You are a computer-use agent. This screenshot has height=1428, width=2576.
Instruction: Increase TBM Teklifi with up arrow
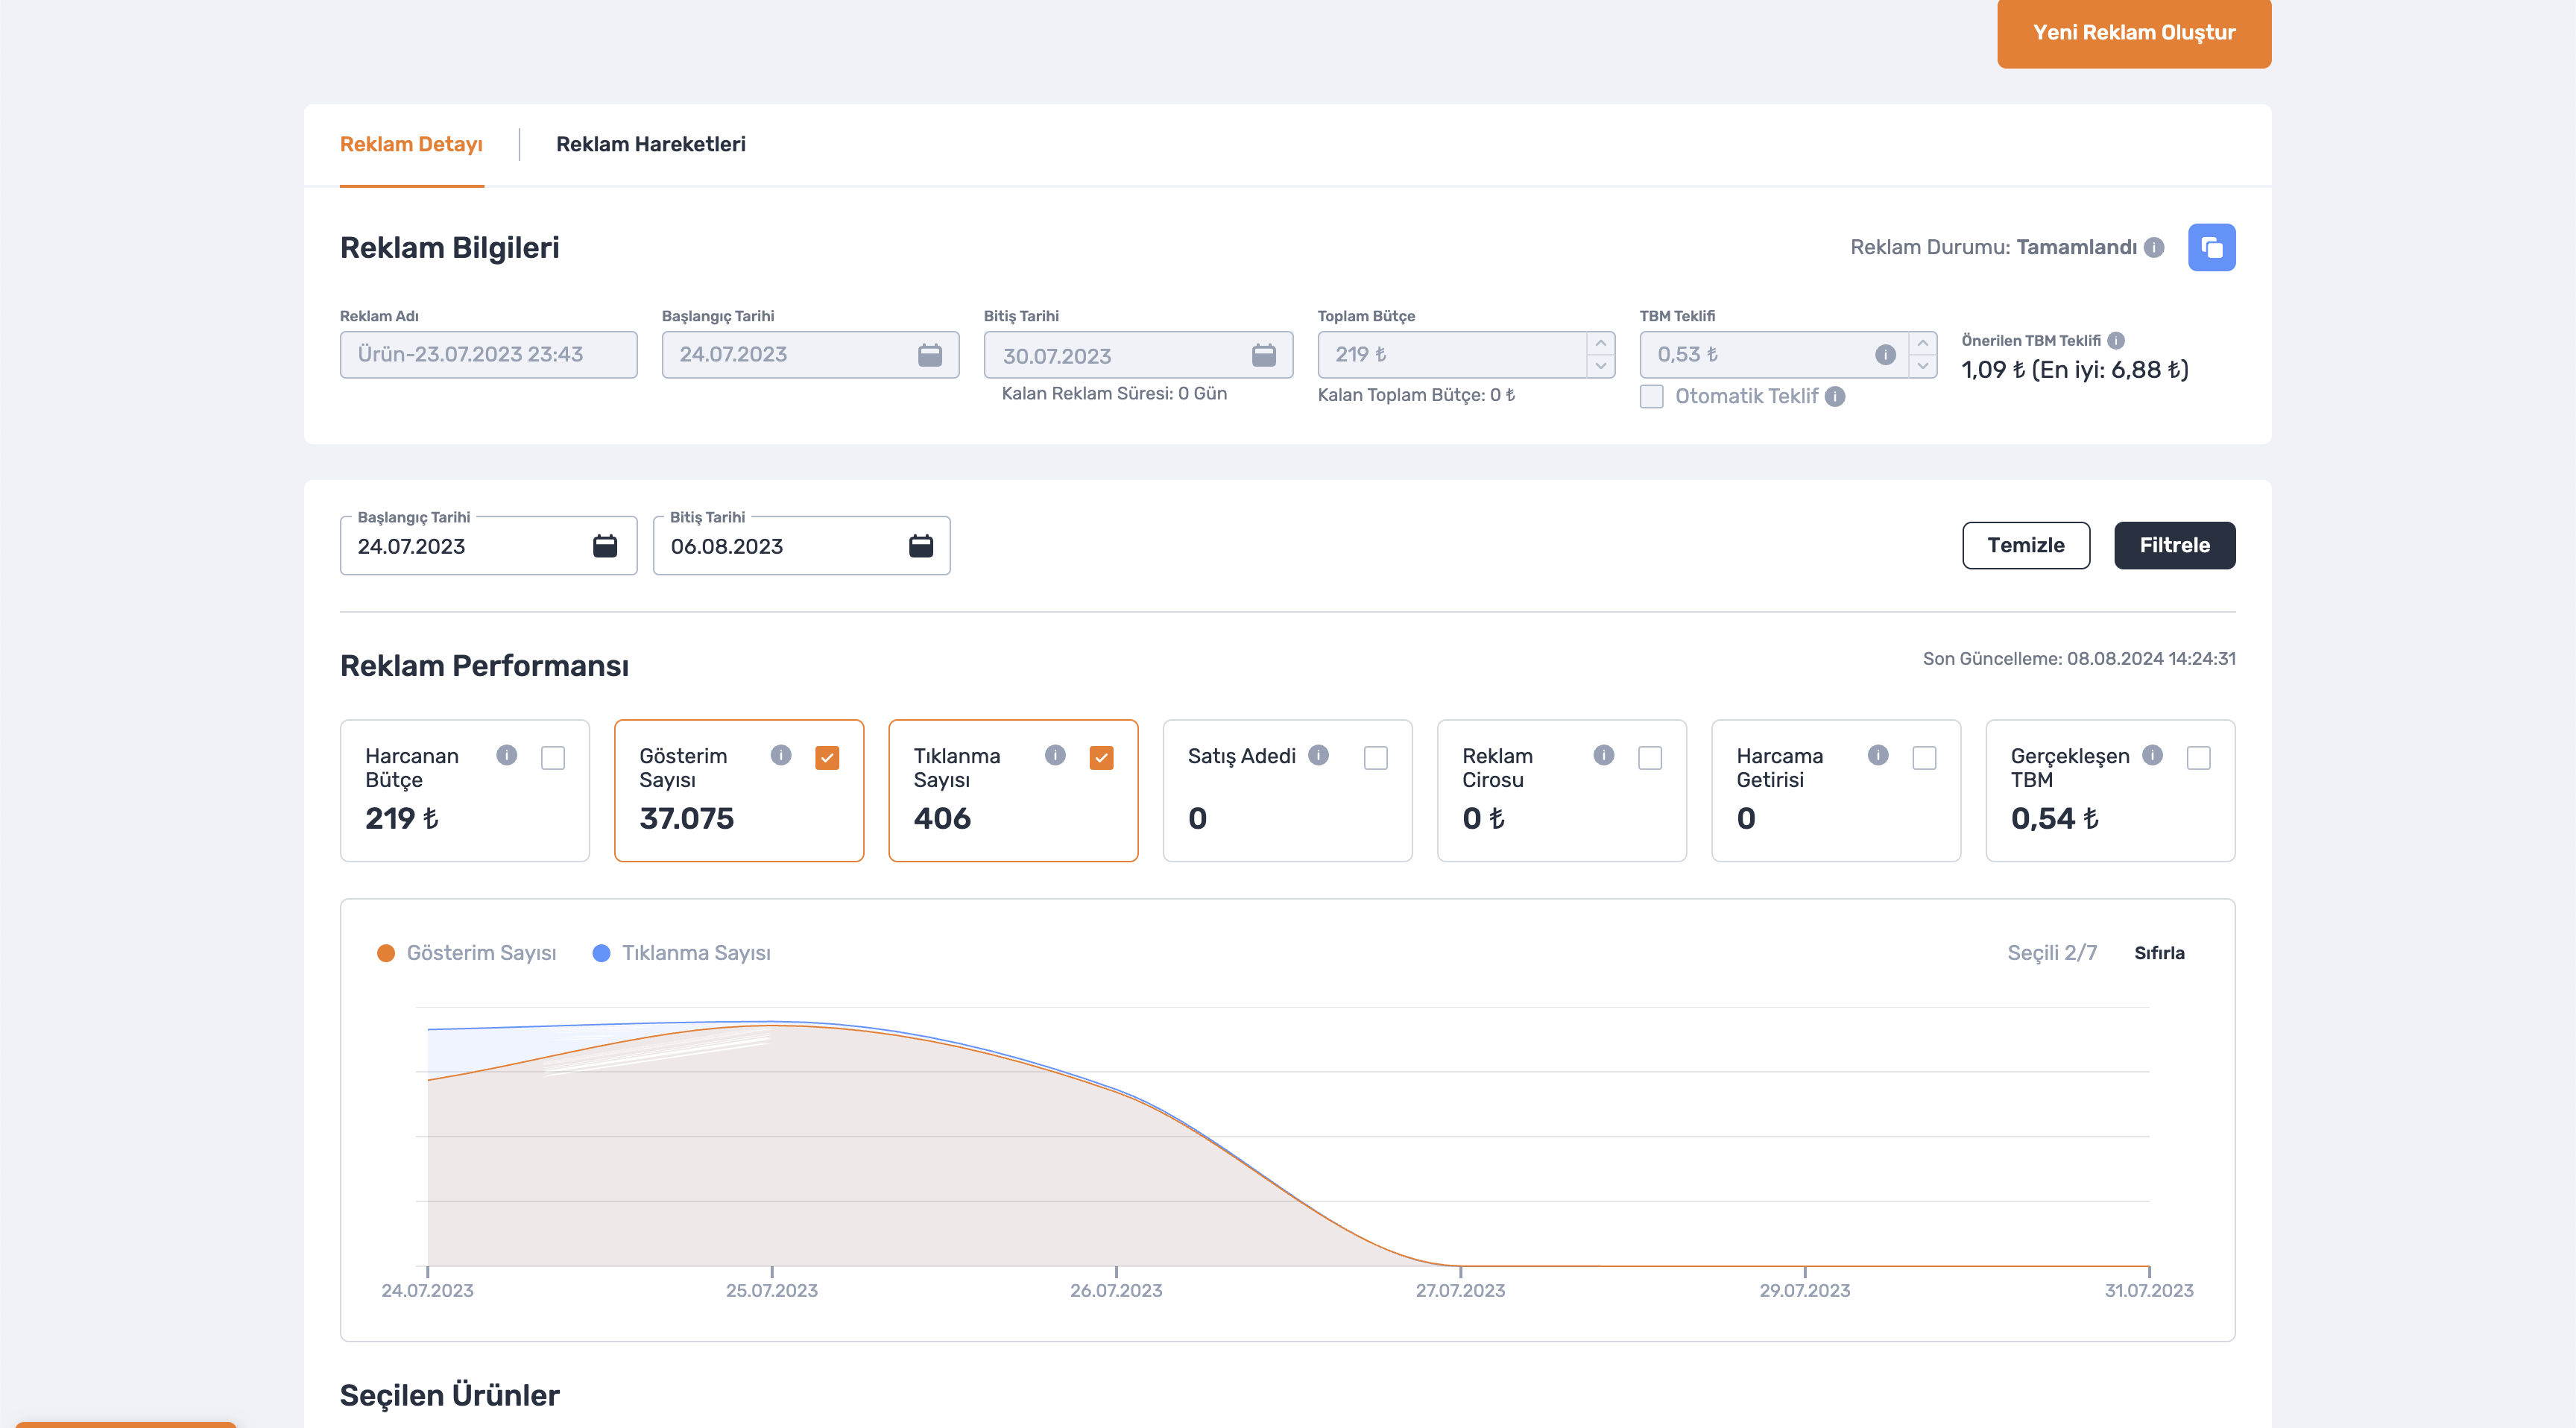click(x=1923, y=343)
